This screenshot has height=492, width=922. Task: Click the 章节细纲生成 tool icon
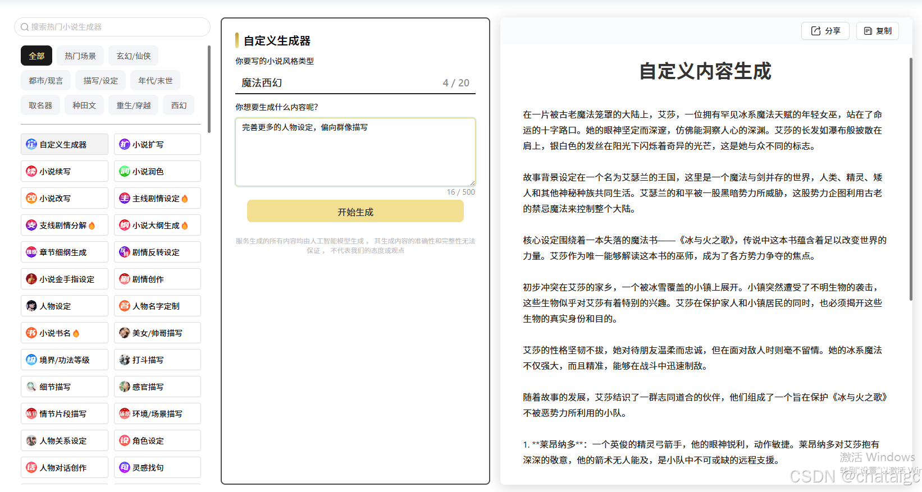pos(31,252)
